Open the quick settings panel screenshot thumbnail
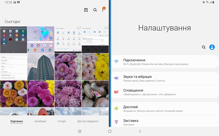Viewport: 219px width, 136px height. pos(68,40)
